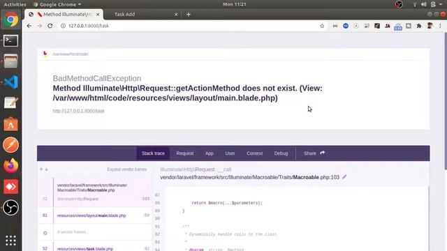The height and width of the screenshot is (251, 447).
Task: Open the Chrome three-dot menu
Action: [440, 26]
